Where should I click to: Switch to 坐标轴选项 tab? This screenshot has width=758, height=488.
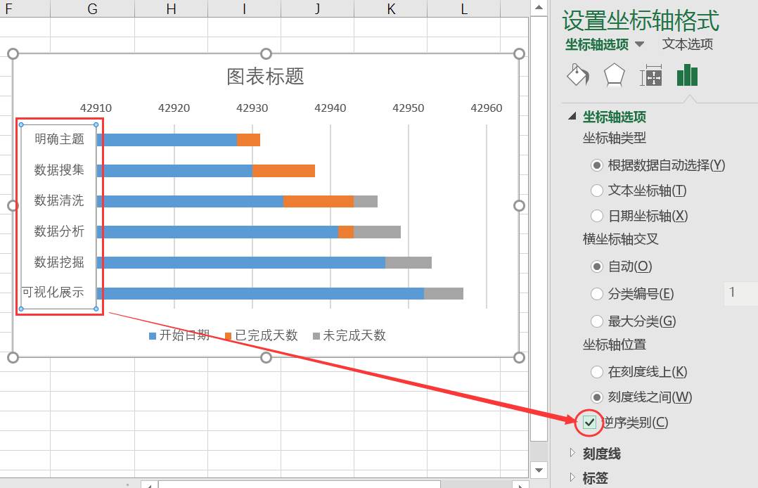(597, 44)
